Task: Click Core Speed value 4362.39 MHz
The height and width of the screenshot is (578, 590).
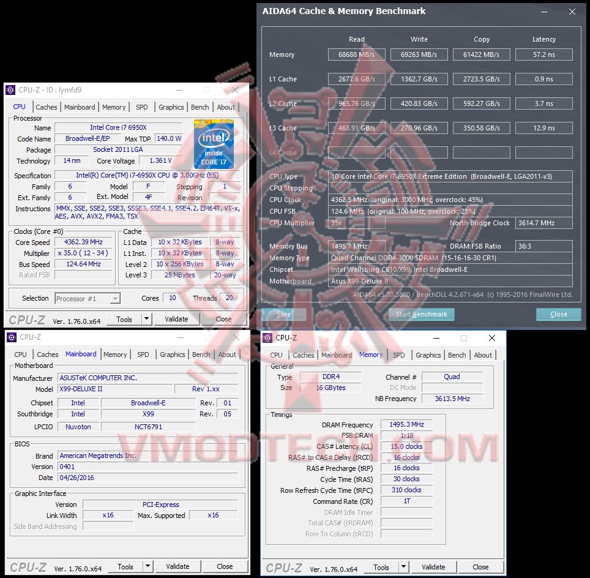Action: tap(83, 242)
